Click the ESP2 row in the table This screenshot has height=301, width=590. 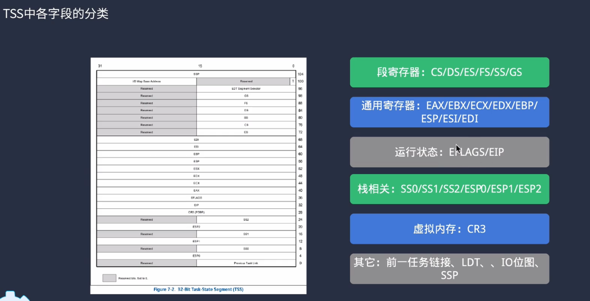(x=196, y=227)
